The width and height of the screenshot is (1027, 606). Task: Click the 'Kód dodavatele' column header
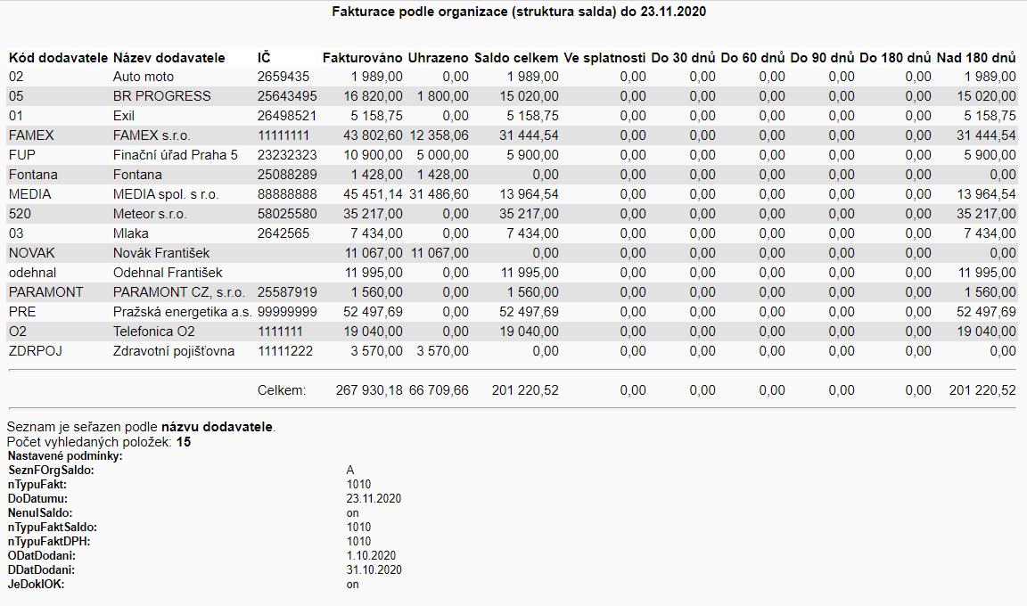pyautogui.click(x=58, y=57)
